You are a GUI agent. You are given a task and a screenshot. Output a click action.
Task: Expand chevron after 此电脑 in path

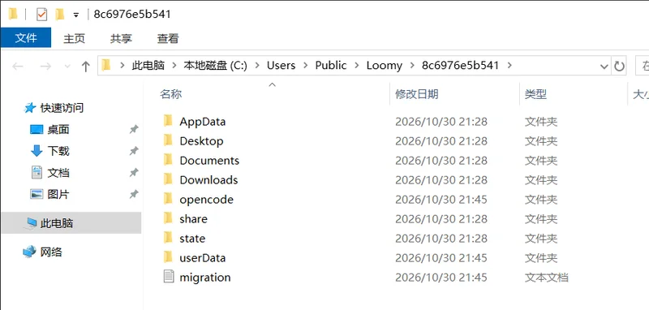pyautogui.click(x=174, y=66)
